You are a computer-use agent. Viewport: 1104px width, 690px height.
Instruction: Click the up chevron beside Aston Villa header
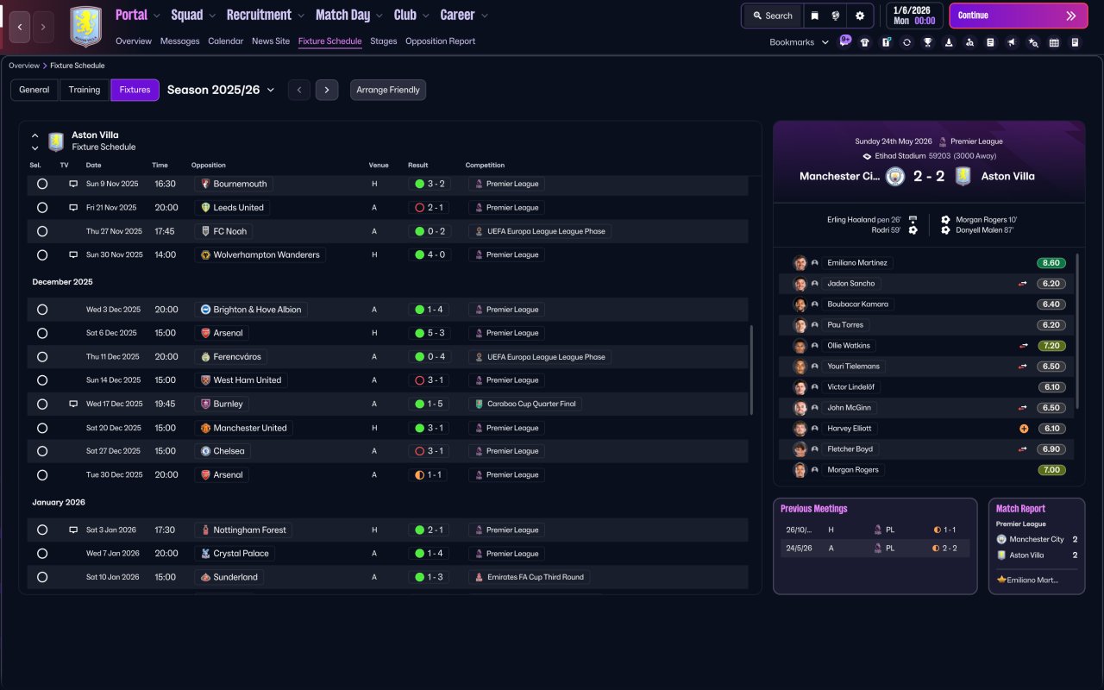[x=35, y=135]
